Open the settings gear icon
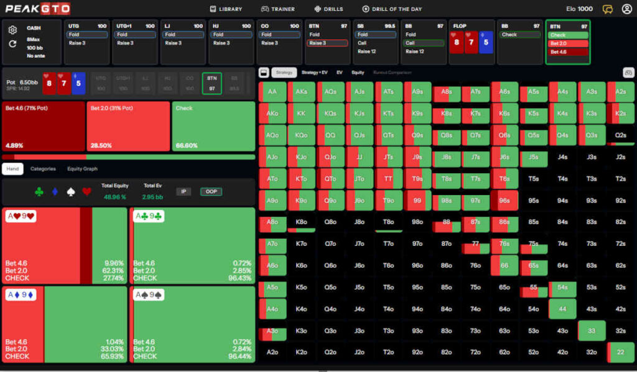Viewport: 637px width, 372px height. point(12,30)
